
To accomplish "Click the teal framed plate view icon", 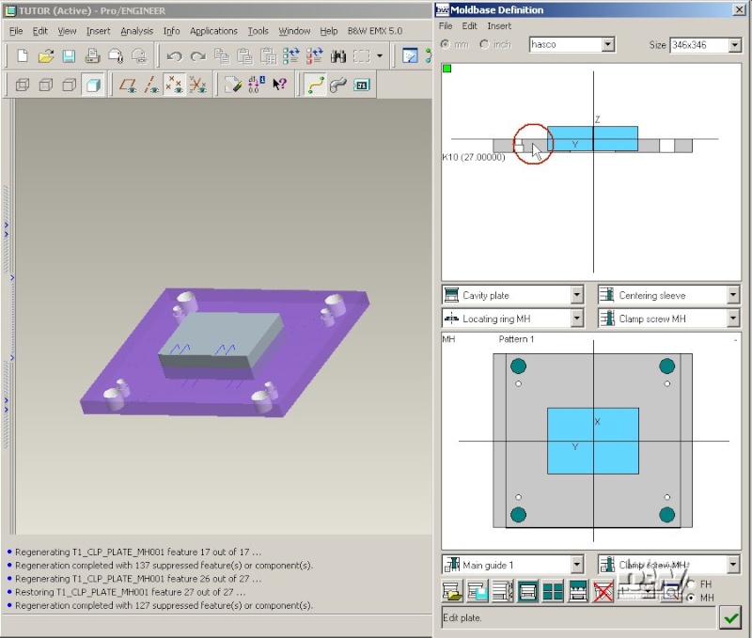I will point(527,591).
